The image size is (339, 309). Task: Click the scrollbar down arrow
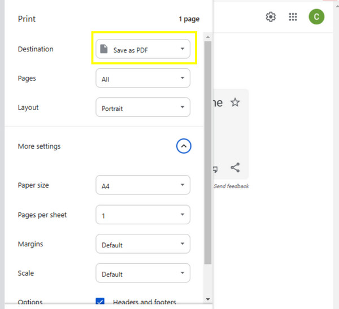coord(207,299)
